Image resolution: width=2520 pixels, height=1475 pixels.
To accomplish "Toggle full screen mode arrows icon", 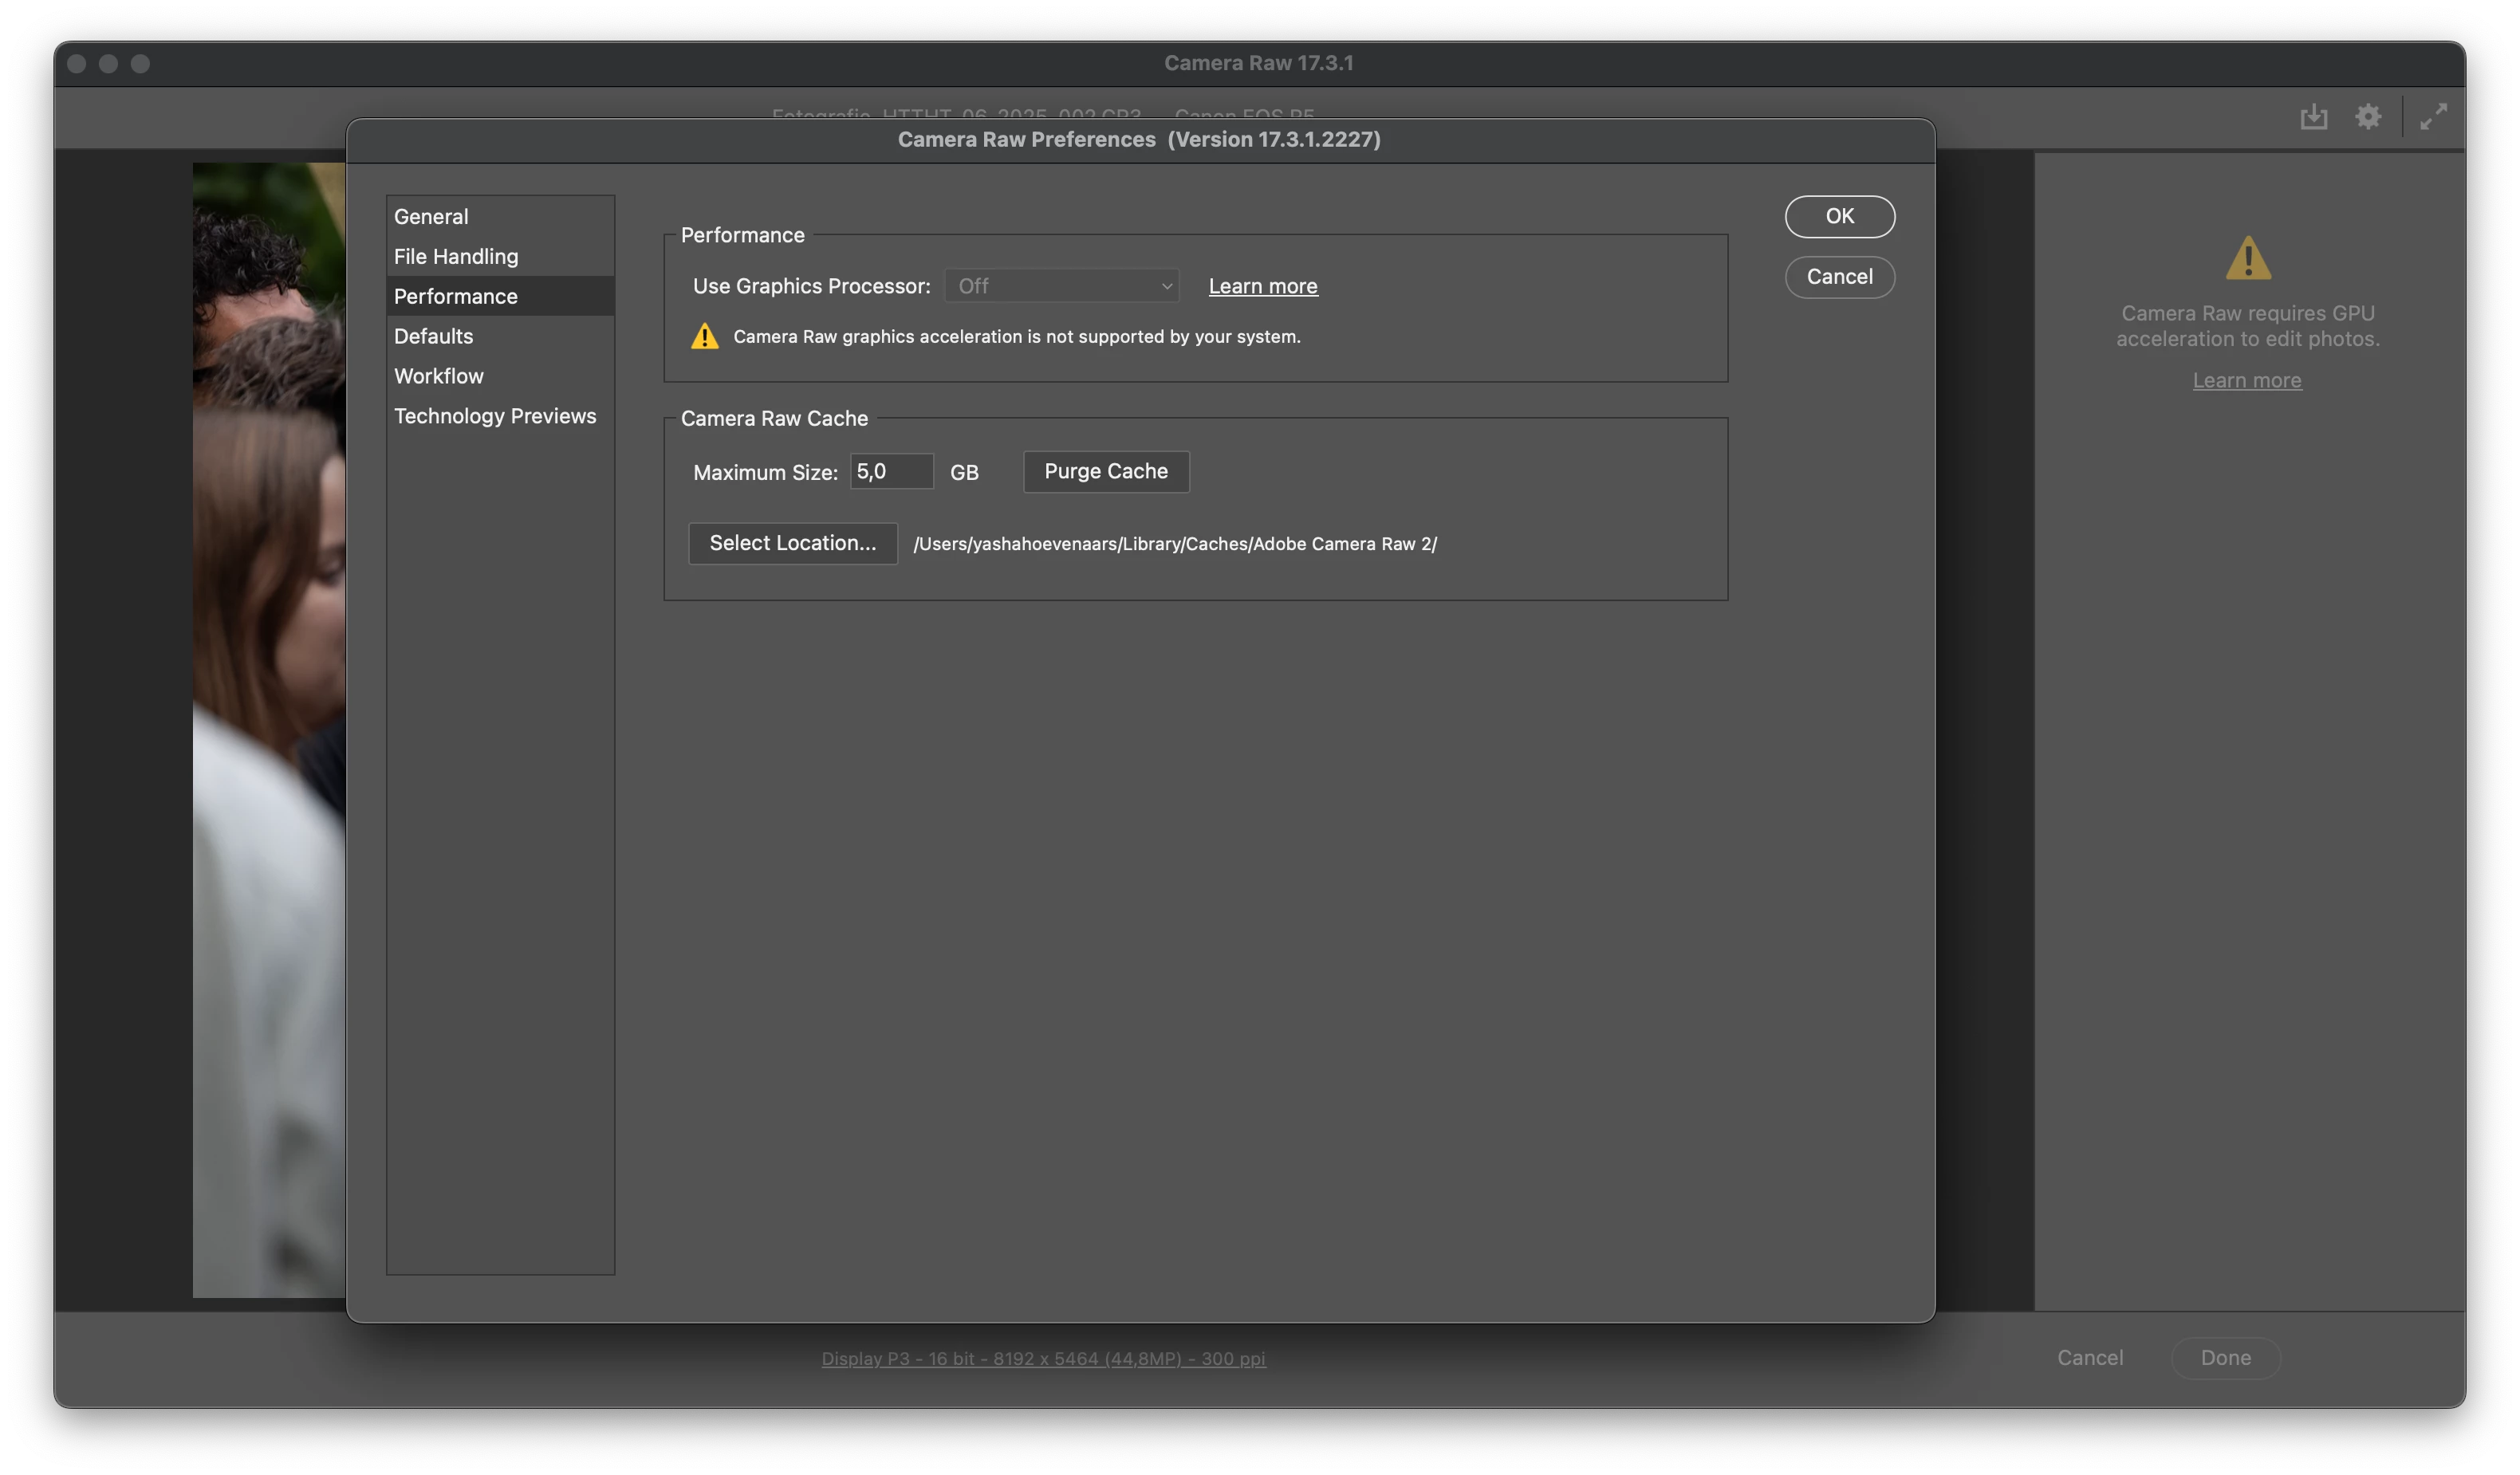I will tap(2433, 117).
